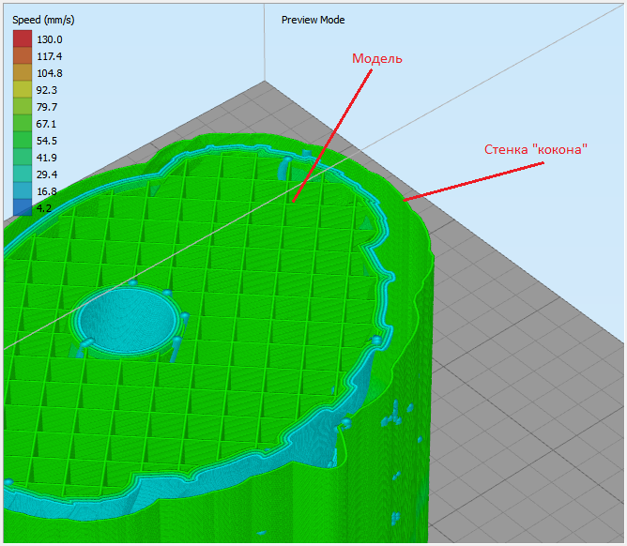Click the 92.3 yellow legend swatch
Screen dimensions: 627x546
click(x=23, y=89)
